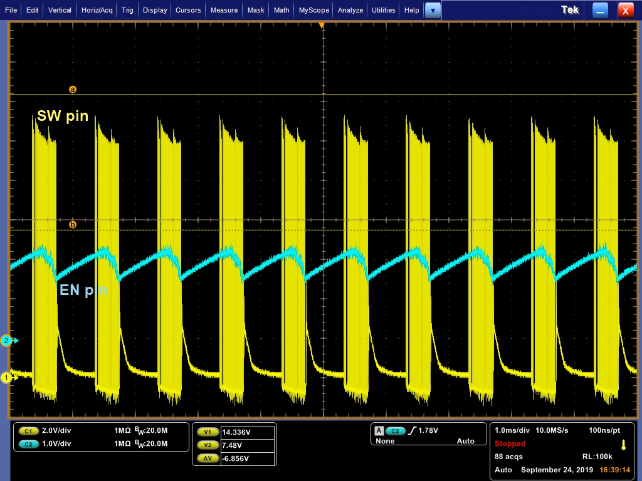Image resolution: width=642 pixels, height=481 pixels.
Task: Click the trigger source C2 badge
Action: pos(395,431)
